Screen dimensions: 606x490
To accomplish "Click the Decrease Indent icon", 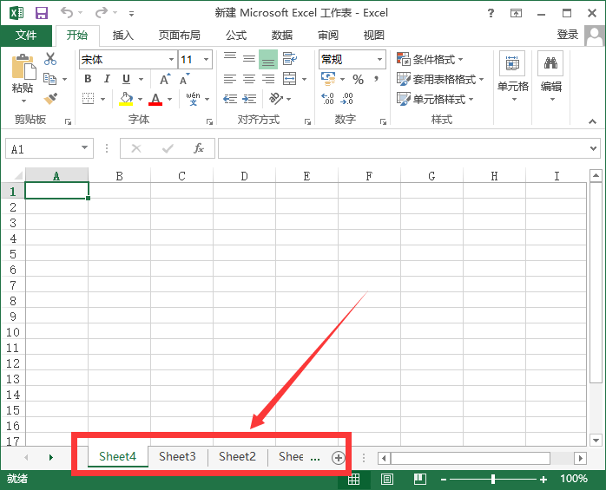I will (230, 99).
